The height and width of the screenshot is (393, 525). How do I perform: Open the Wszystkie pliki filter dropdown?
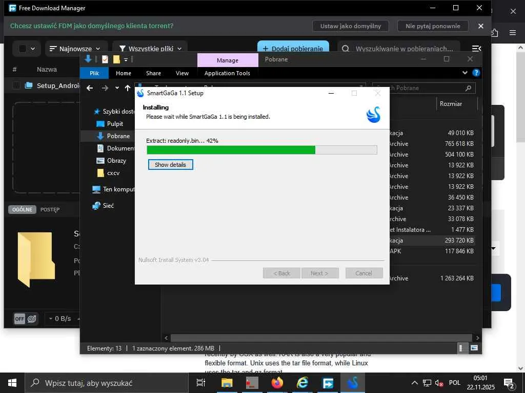tap(150, 49)
